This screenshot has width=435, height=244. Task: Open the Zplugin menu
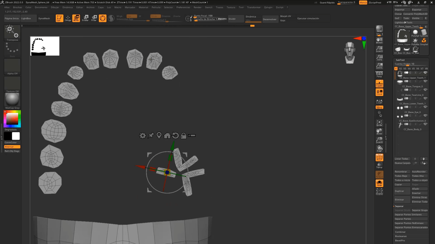(x=268, y=7)
